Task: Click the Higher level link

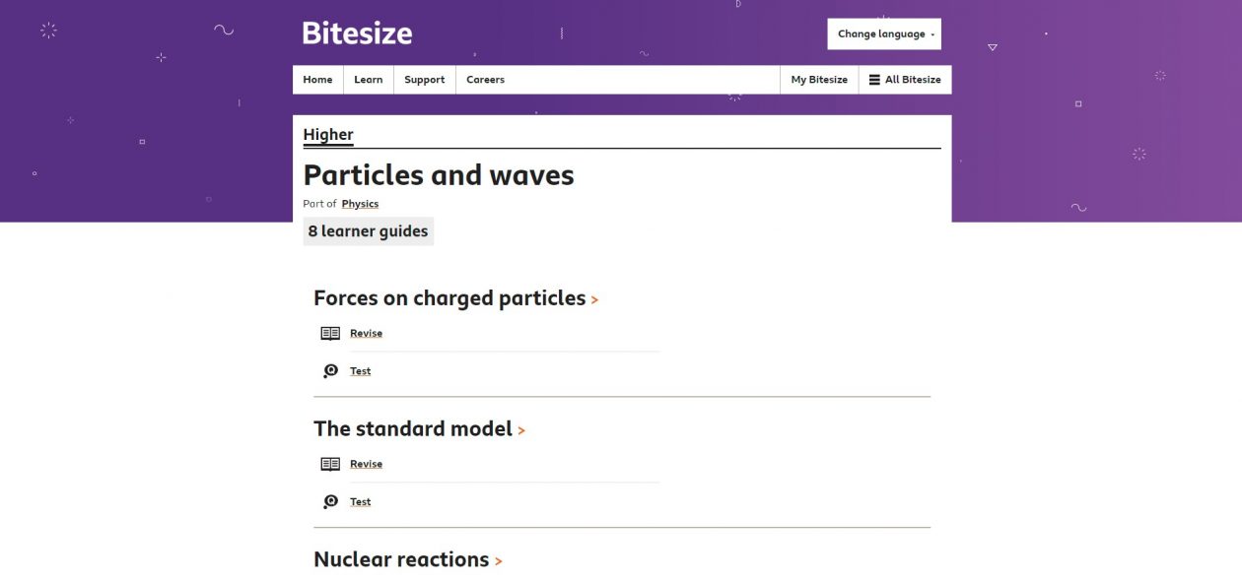Action: pos(328,134)
